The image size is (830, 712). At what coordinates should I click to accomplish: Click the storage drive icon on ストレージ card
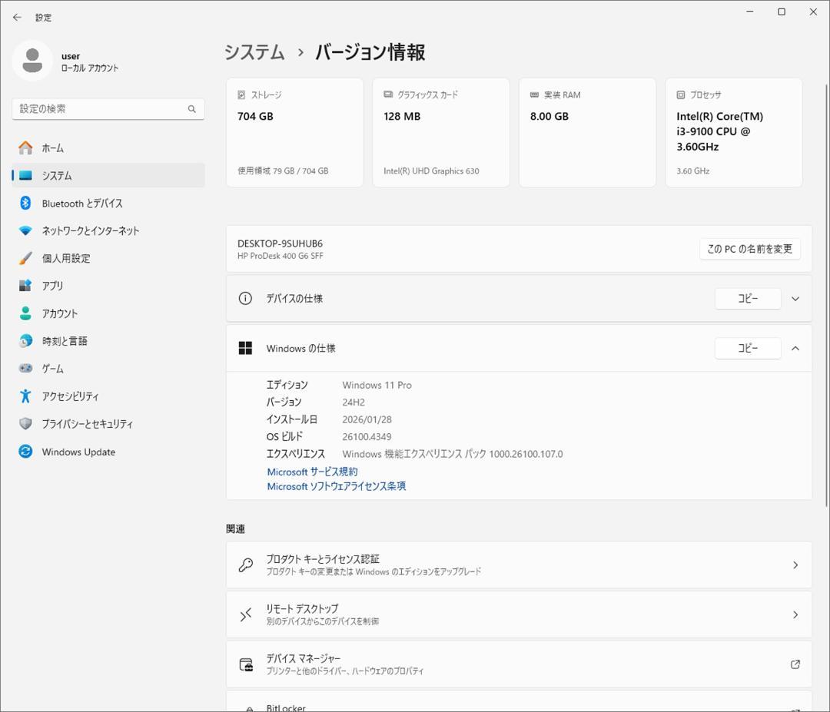241,94
